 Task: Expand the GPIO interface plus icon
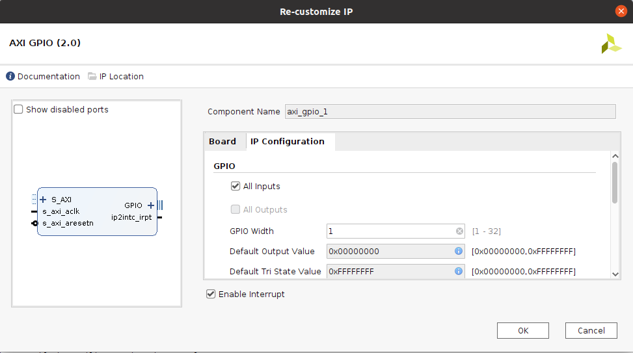coord(150,205)
